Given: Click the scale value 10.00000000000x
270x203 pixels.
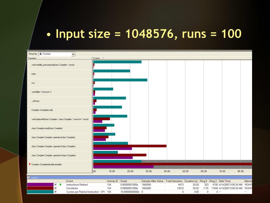Looking at the screenshot, I should coord(130,192).
